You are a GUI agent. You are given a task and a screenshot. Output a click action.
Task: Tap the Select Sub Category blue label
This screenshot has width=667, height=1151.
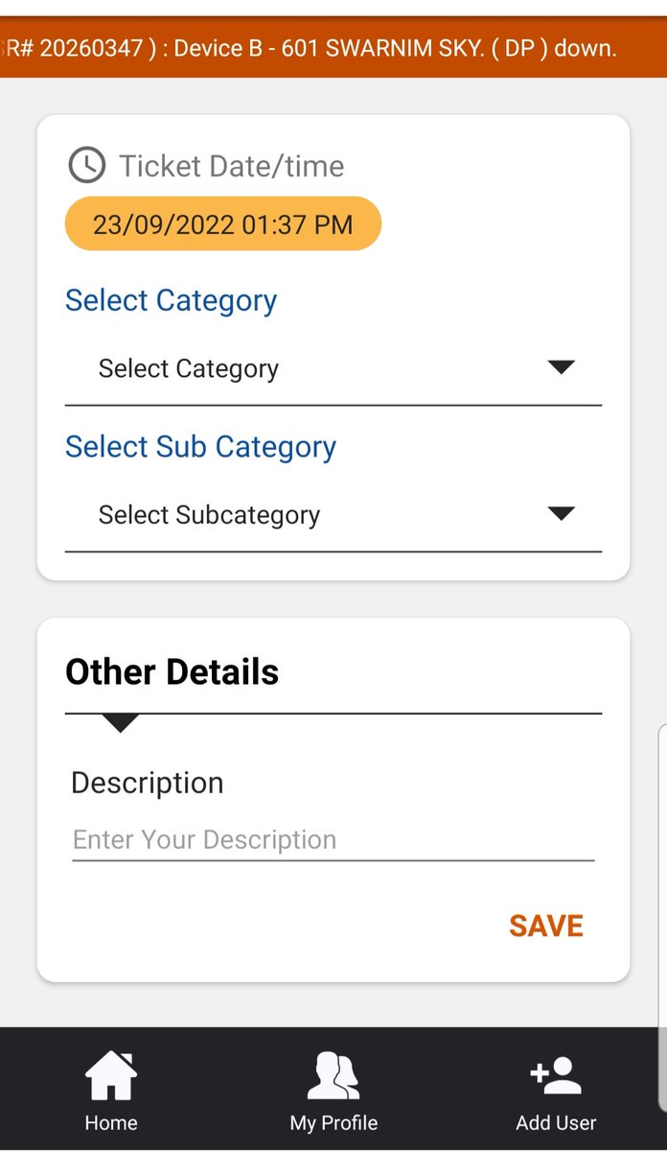pos(201,446)
